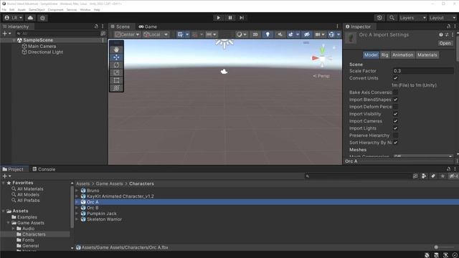Screen dimensions: 459x258
Task: Open the GameObject menu
Action: click(37, 9)
